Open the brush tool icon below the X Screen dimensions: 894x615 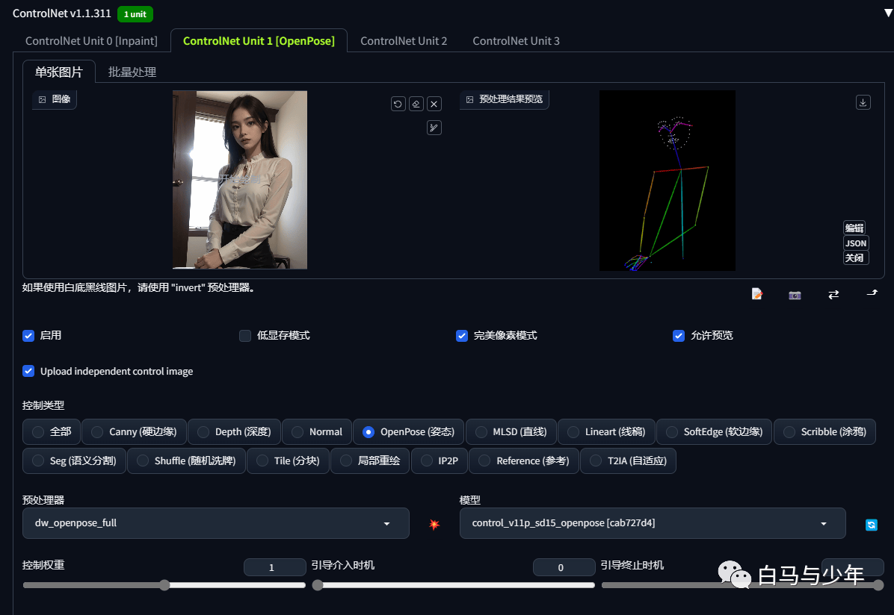click(434, 128)
